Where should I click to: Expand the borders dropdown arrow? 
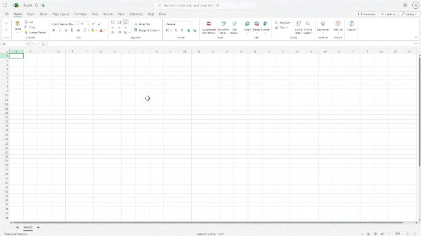(88, 31)
